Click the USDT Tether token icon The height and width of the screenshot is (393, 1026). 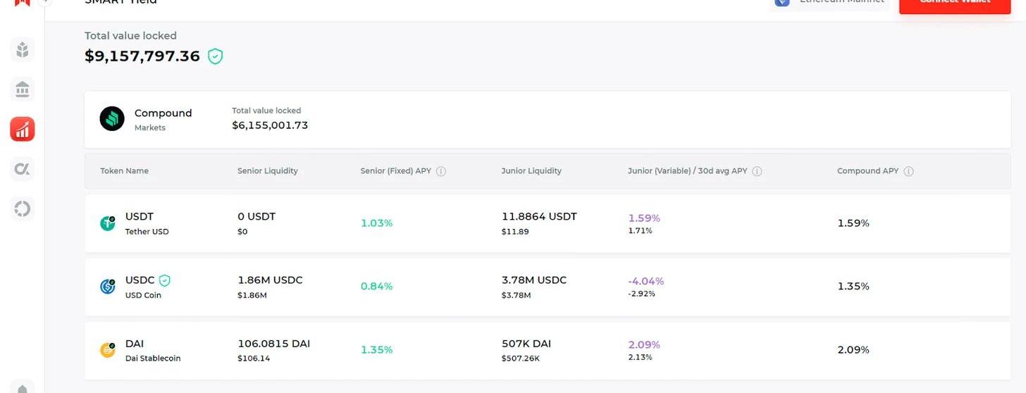108,223
